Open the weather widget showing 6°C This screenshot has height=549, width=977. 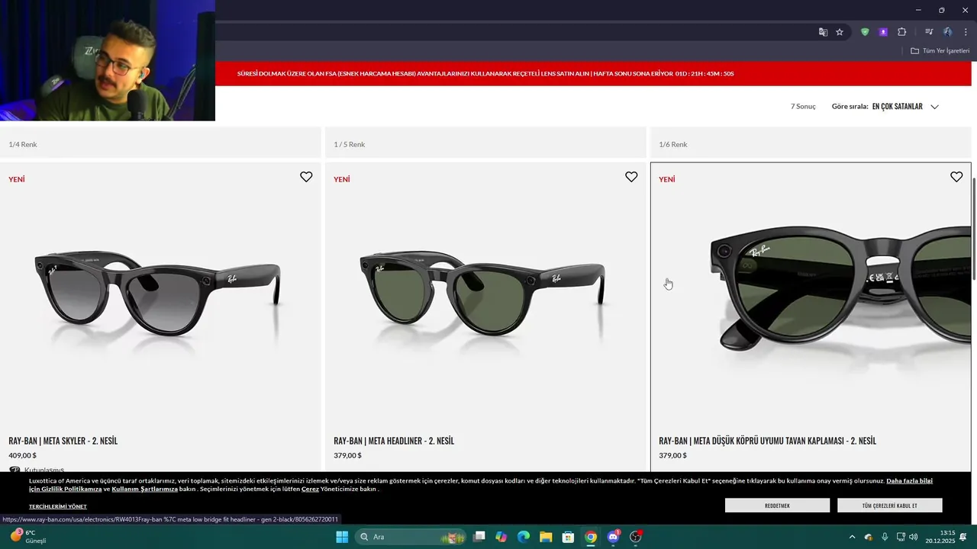29,537
